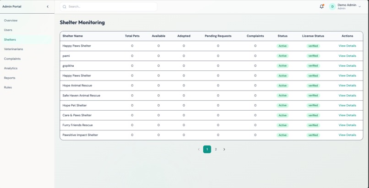Open the Overview section
The height and width of the screenshot is (188, 369).
tap(11, 21)
